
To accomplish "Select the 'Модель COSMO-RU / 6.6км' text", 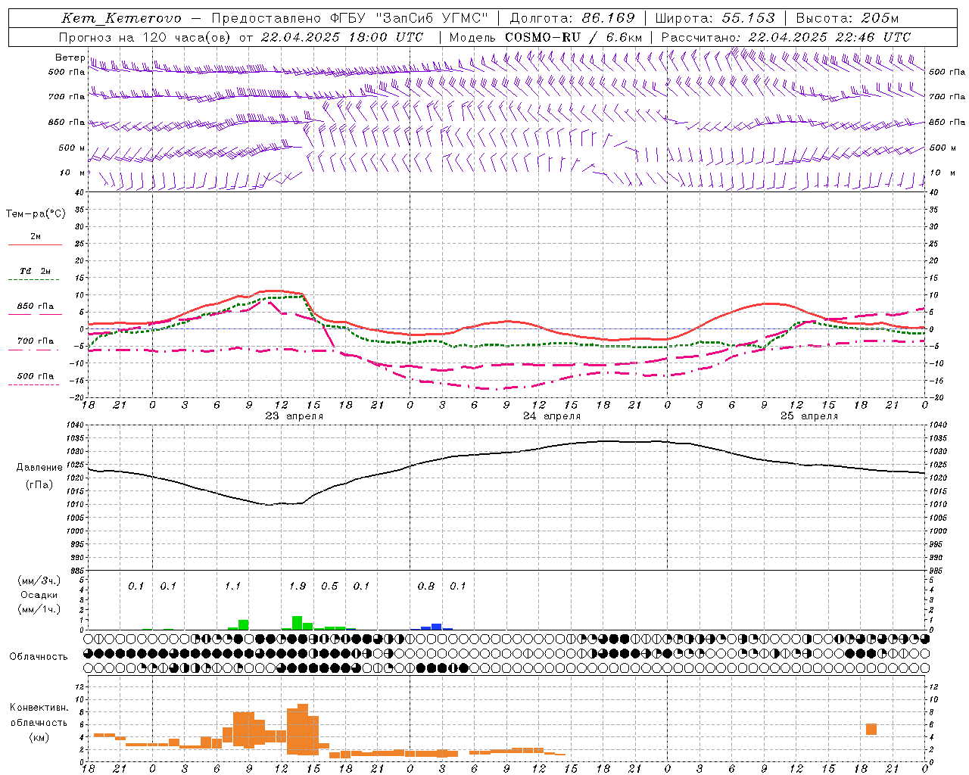I will pos(545,37).
